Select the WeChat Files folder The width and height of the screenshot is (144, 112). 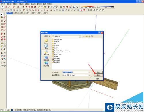[57, 55]
